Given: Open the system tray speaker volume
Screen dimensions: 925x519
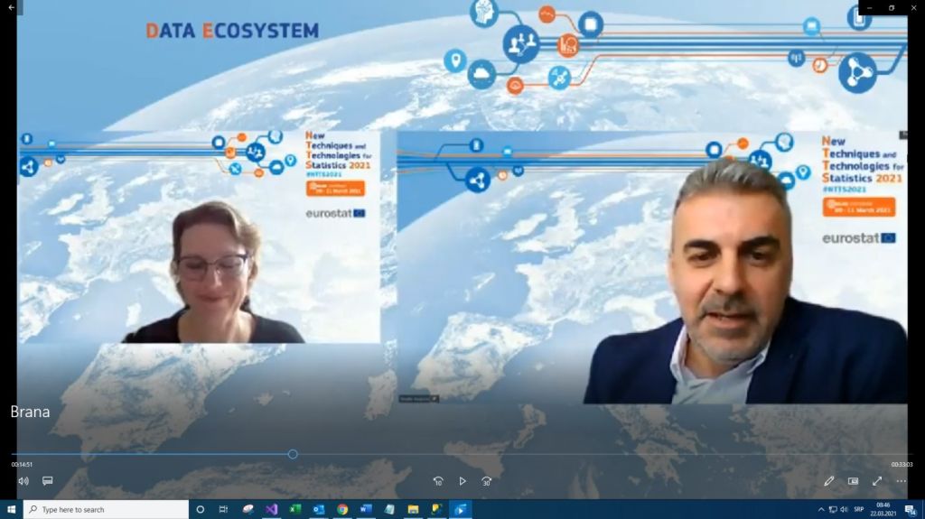Looking at the screenshot, I should pos(844,510).
